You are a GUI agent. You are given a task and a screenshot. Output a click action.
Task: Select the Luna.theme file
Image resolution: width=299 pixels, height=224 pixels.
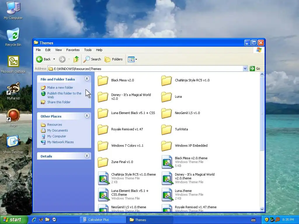182,195
